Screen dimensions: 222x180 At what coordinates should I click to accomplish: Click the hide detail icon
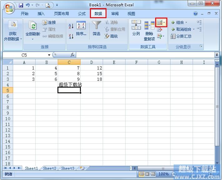(199, 29)
